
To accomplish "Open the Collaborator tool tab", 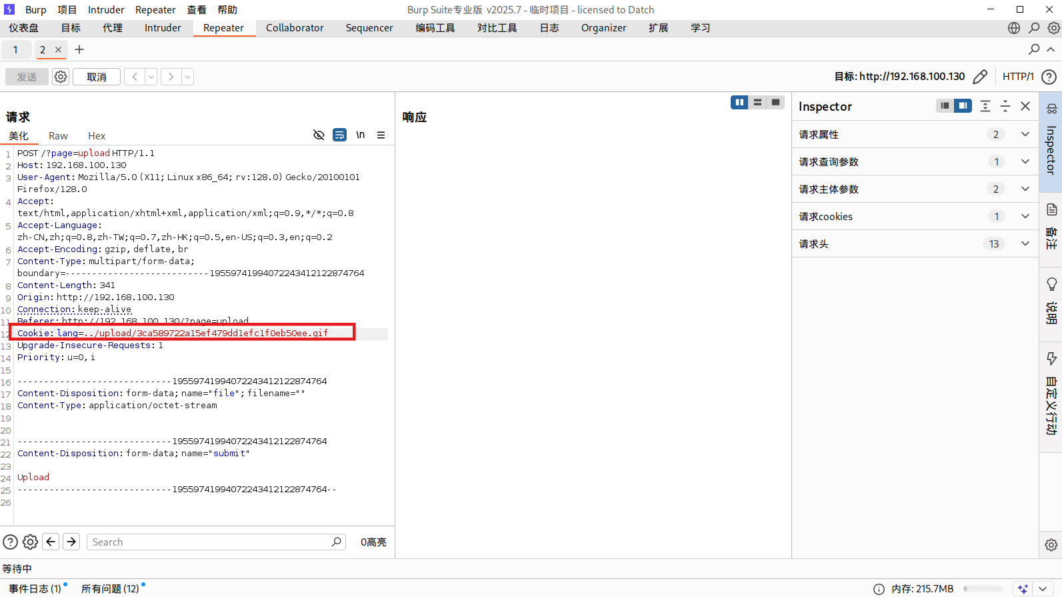I will [295, 27].
